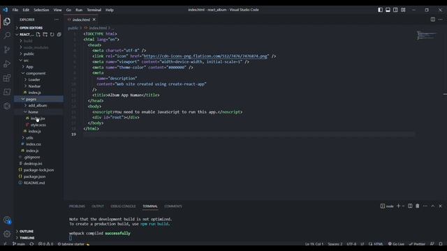The height and width of the screenshot is (251, 447).
Task: Click New Folder icon in explorer header
Action: (x=45, y=34)
